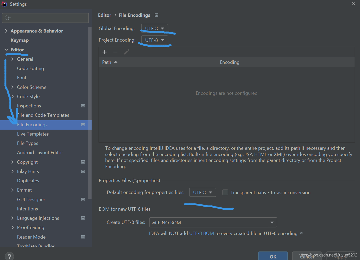Open File Types settings
This screenshot has height=260, width=360.
(28, 143)
